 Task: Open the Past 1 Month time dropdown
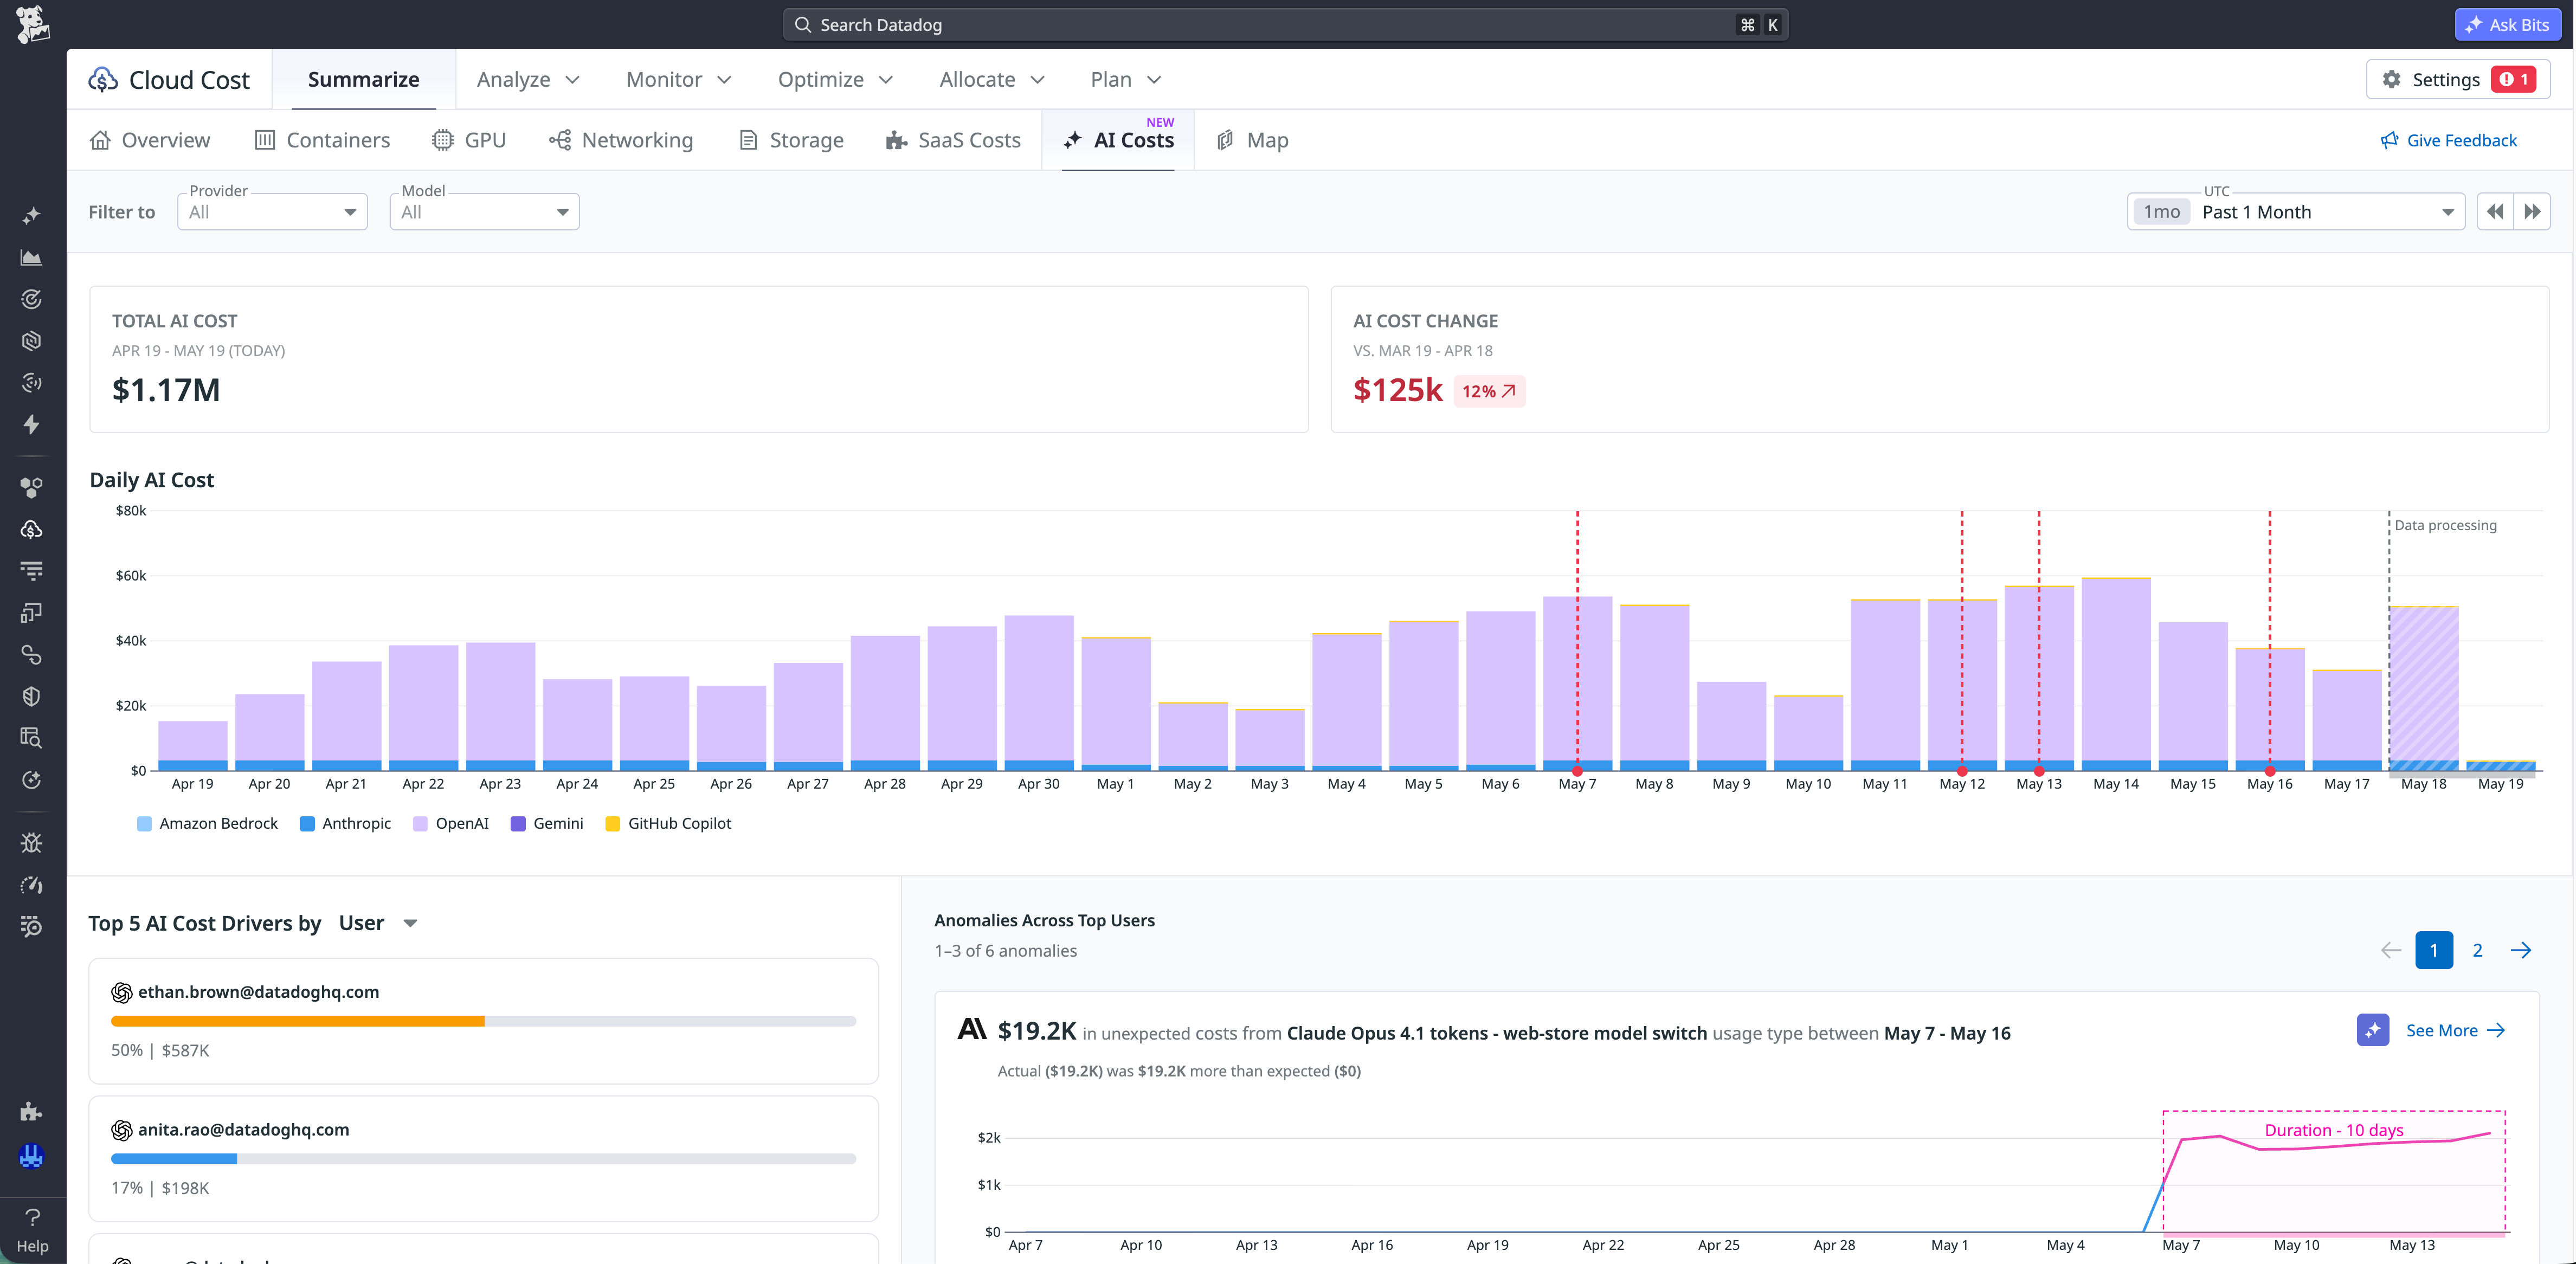2296,212
